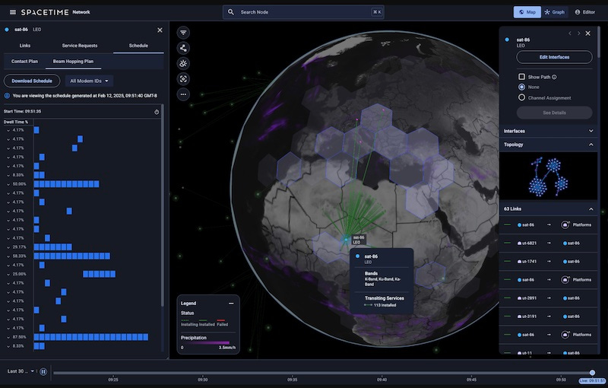Screen dimensions: 608x388
Task: Toggle the lighting icon on map toolbar
Action: (184, 63)
